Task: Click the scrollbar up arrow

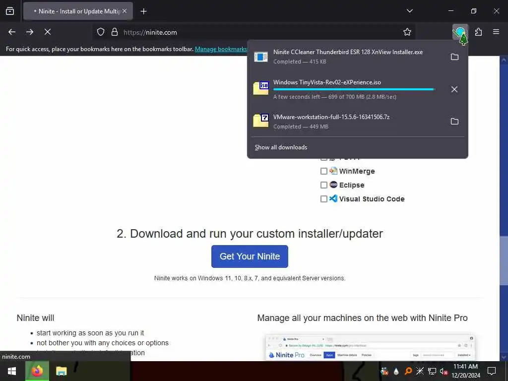Action: pos(504,60)
